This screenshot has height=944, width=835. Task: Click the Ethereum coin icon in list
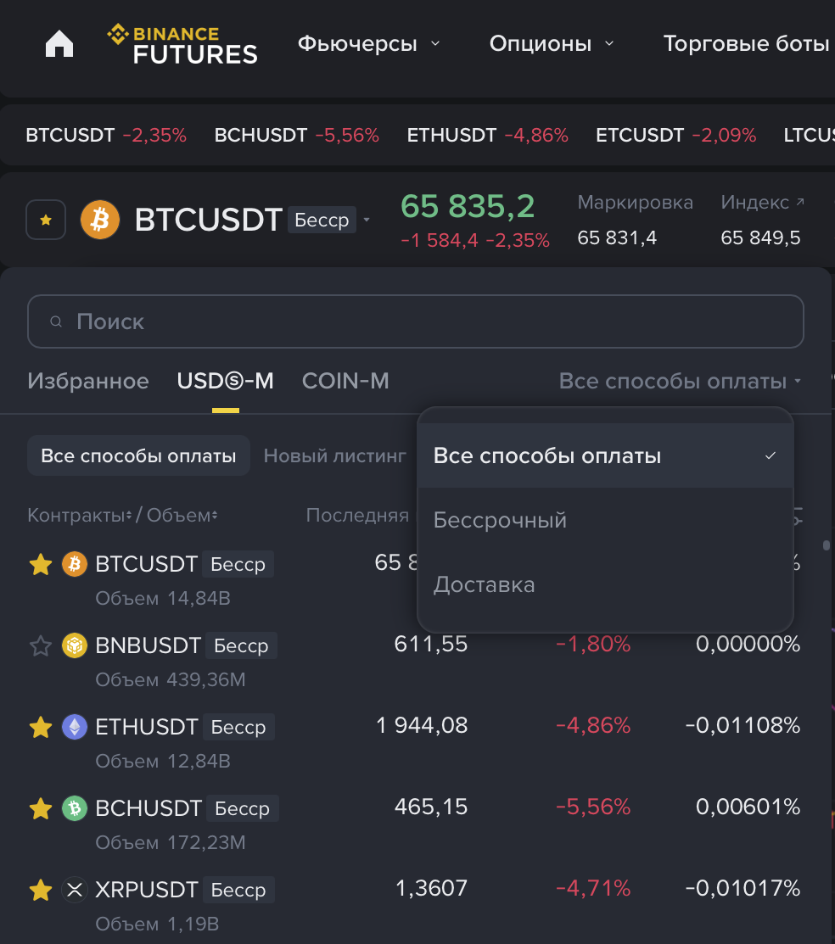pos(75,728)
